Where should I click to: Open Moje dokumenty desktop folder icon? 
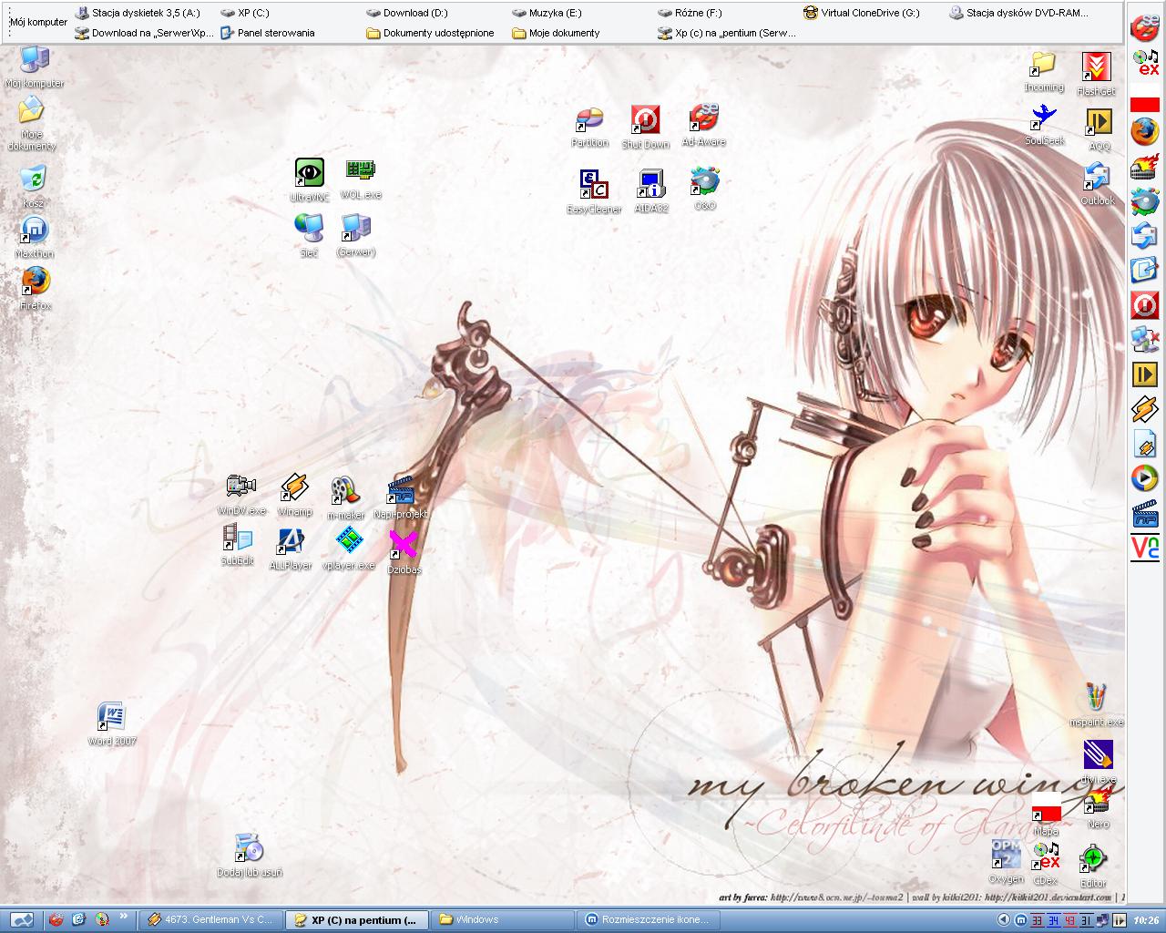coord(32,124)
